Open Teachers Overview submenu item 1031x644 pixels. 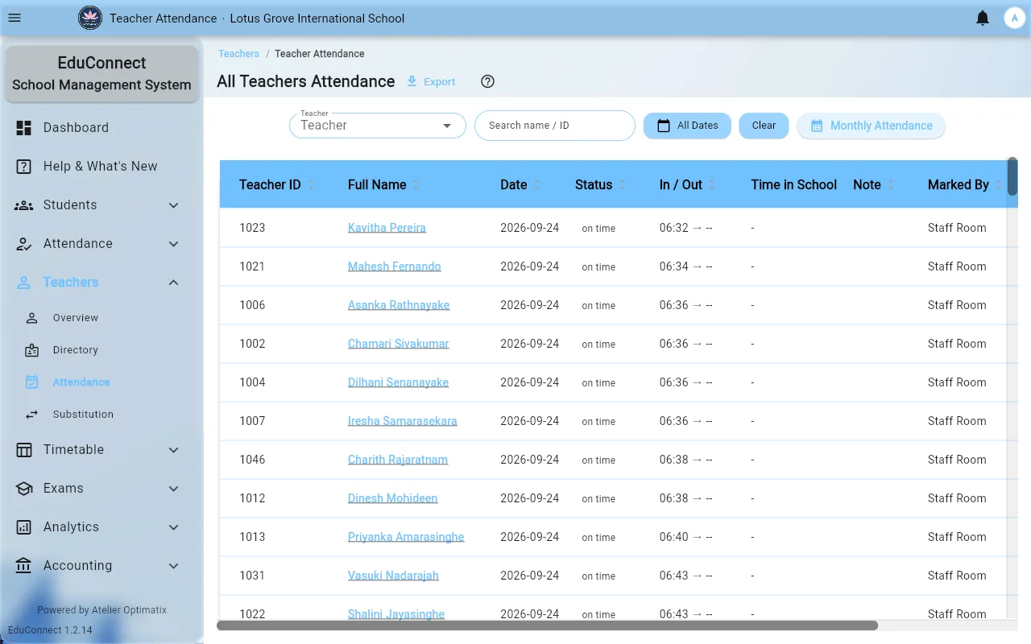pos(102,317)
